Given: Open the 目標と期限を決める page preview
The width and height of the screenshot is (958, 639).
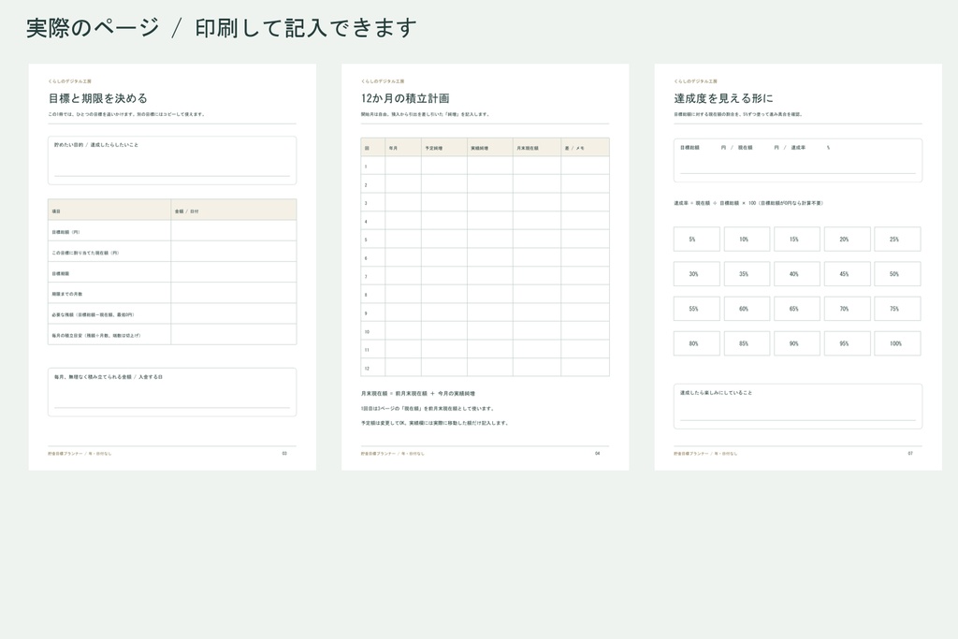Looking at the screenshot, I should tap(172, 267).
